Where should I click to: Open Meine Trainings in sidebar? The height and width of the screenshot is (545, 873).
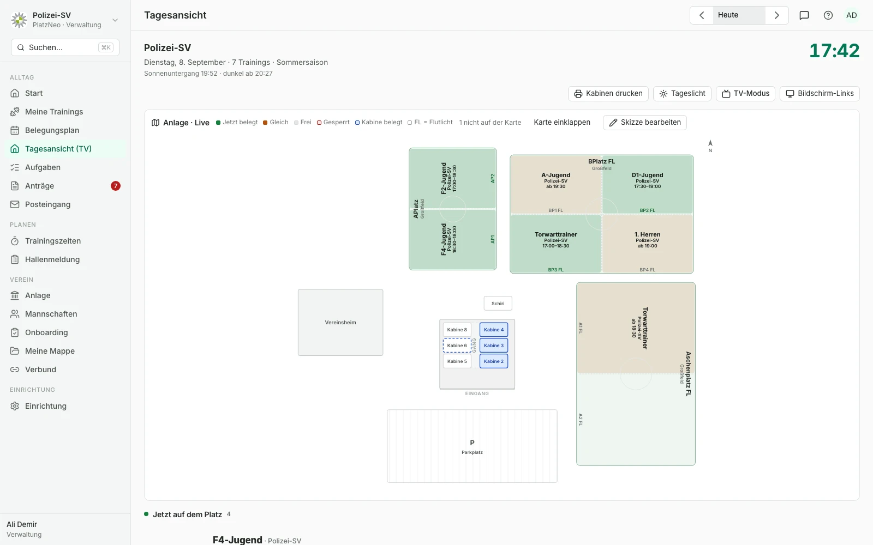(65, 112)
